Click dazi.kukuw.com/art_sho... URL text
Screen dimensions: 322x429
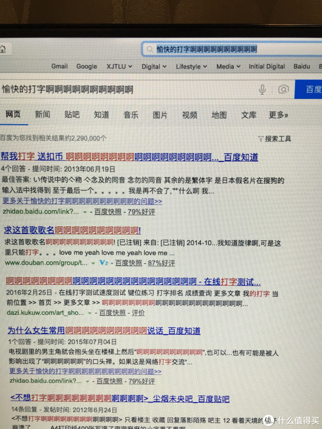pos(45,313)
